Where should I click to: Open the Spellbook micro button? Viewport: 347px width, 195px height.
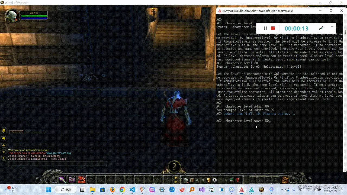pyautogui.click(x=192, y=180)
